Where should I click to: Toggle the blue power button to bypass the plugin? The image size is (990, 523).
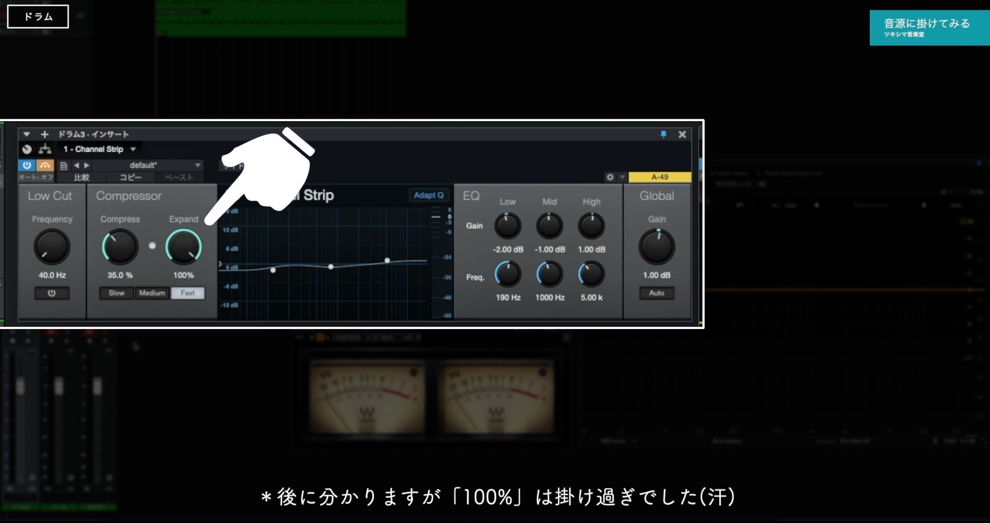pos(27,165)
